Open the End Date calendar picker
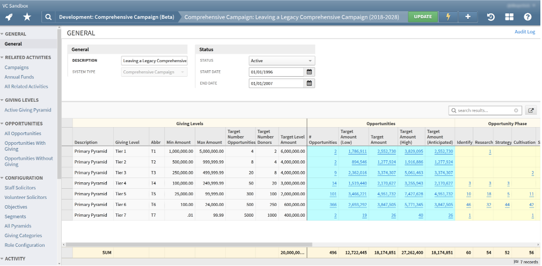The width and height of the screenshot is (542, 266). coord(309,83)
